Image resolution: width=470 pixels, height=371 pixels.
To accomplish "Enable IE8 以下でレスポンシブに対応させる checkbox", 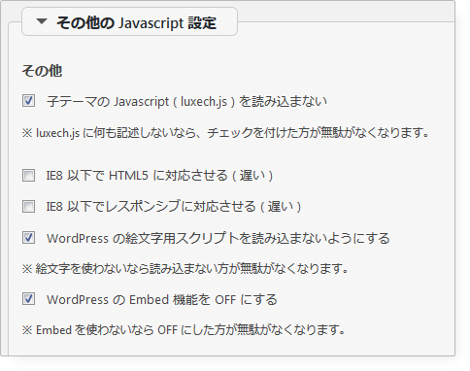I will [28, 206].
